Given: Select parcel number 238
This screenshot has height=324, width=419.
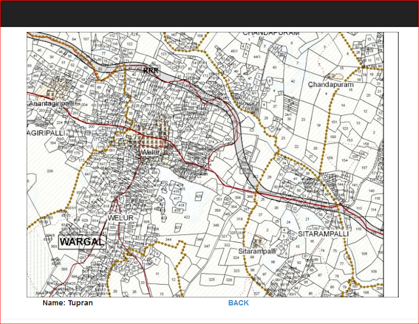Looking at the screenshot, I should tap(50, 171).
